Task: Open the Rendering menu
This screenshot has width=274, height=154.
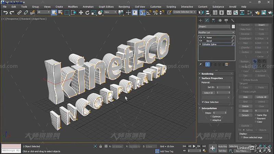Action: (x=124, y=7)
